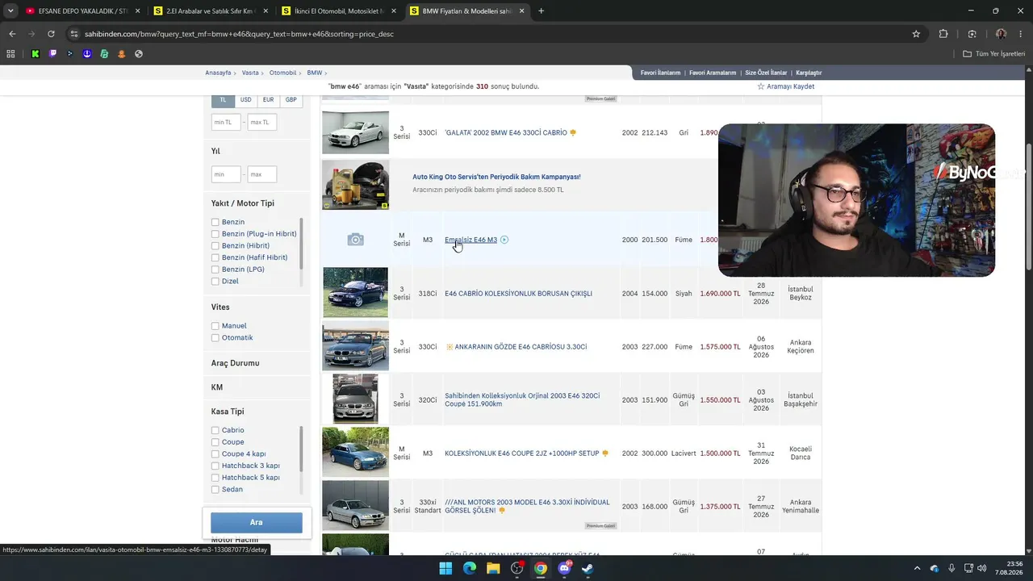Expand the KM filter section
Viewport: 1033px width, 581px height.
pyautogui.click(x=217, y=387)
